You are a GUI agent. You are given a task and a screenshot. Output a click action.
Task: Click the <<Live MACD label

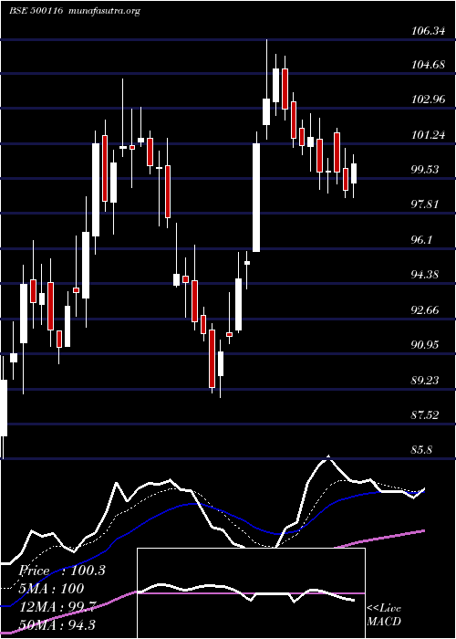point(384,615)
